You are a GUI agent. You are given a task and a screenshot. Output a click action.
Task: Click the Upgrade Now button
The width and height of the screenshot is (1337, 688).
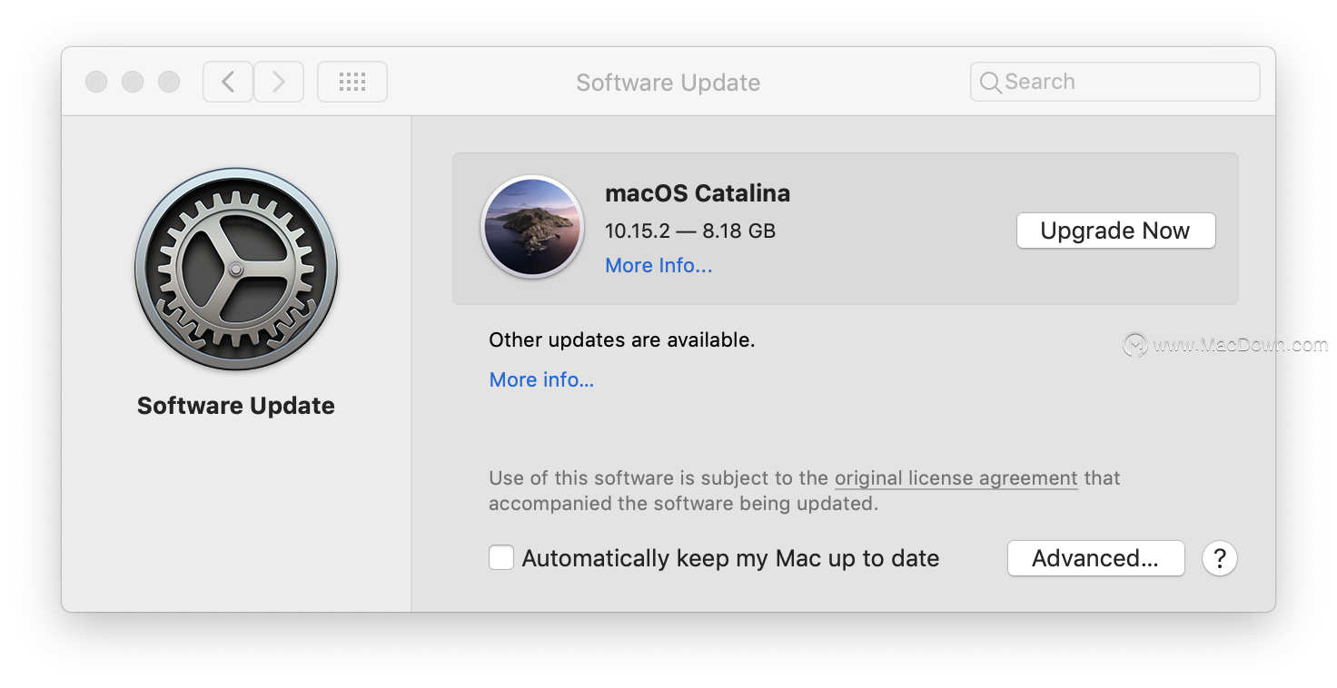click(x=1115, y=231)
